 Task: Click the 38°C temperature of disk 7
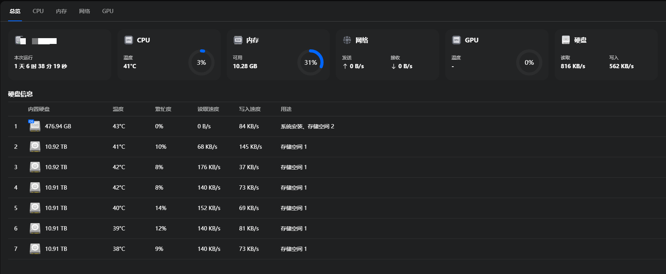coord(119,249)
